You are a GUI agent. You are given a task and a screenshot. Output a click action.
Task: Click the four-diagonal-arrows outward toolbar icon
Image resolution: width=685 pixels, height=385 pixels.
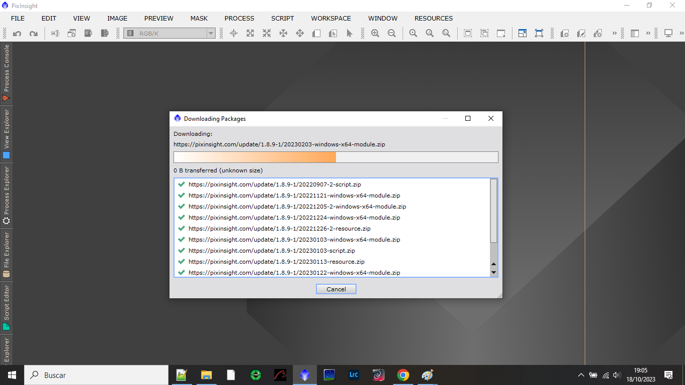point(250,34)
